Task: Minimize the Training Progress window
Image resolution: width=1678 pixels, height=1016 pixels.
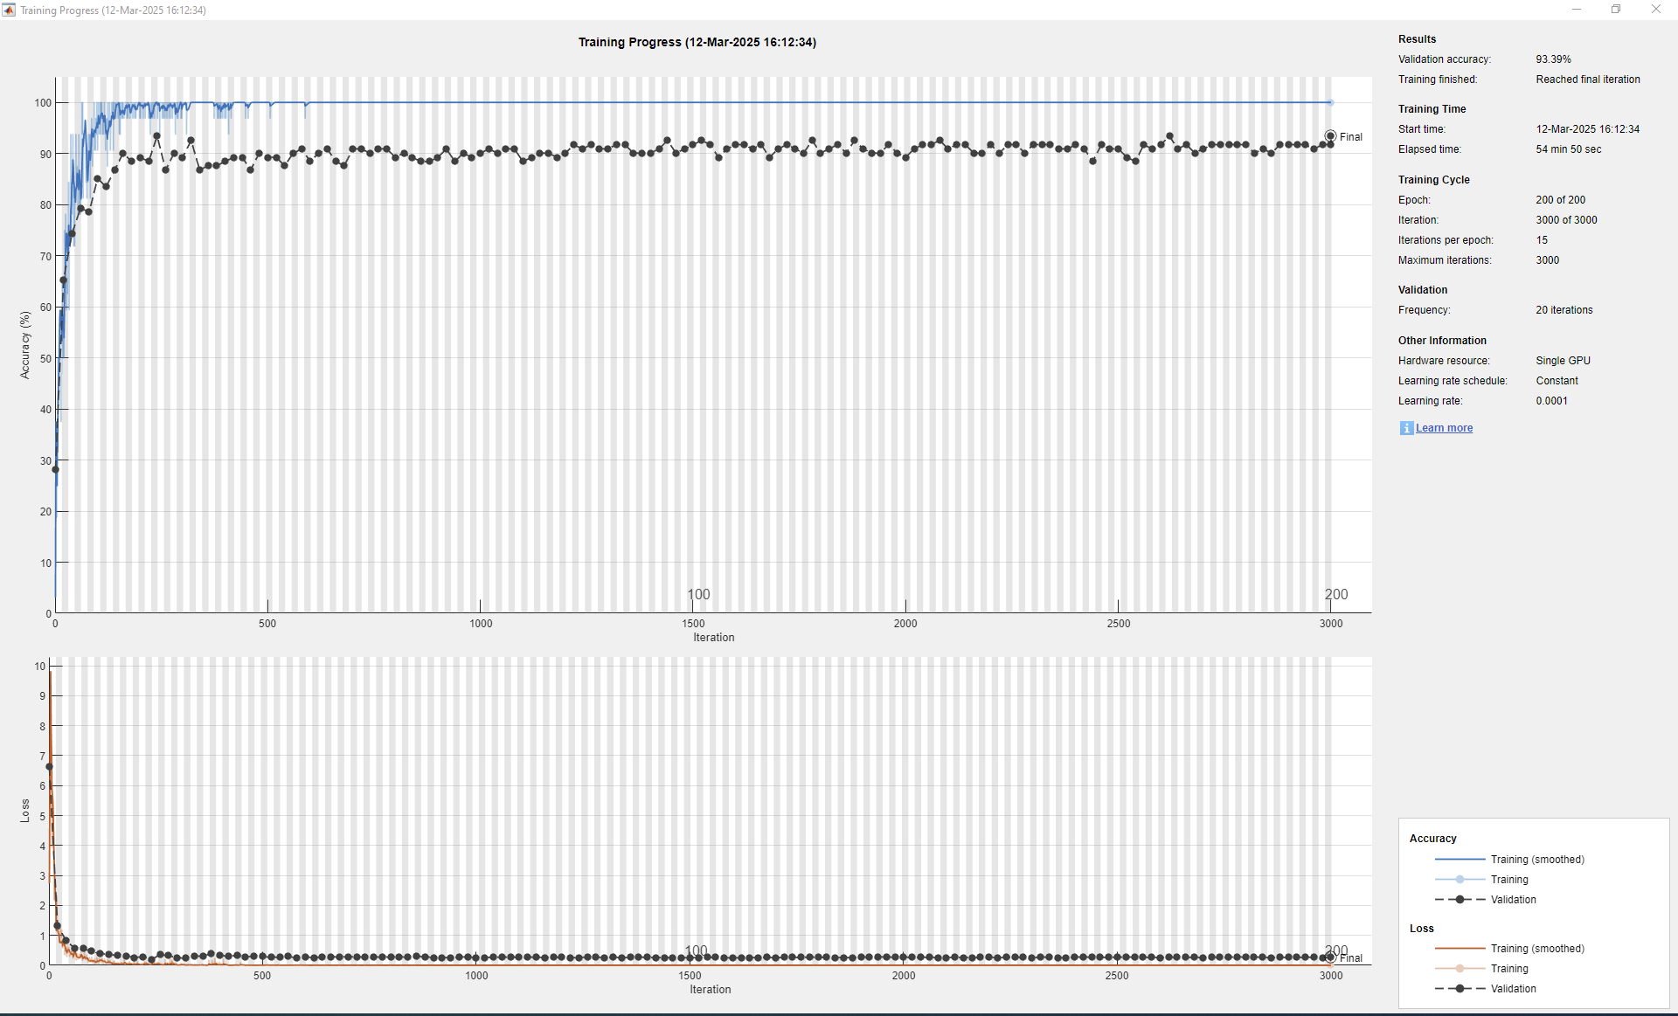Action: coord(1577,10)
